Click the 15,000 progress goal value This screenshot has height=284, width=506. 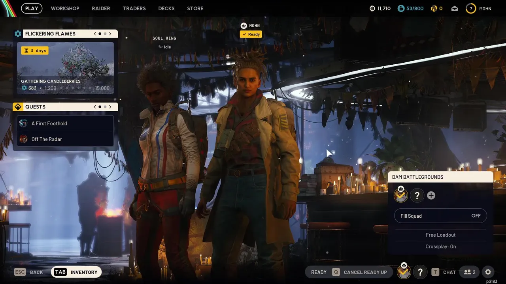click(102, 88)
